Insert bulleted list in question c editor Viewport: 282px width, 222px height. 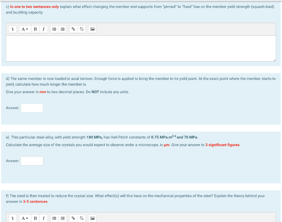54,29
